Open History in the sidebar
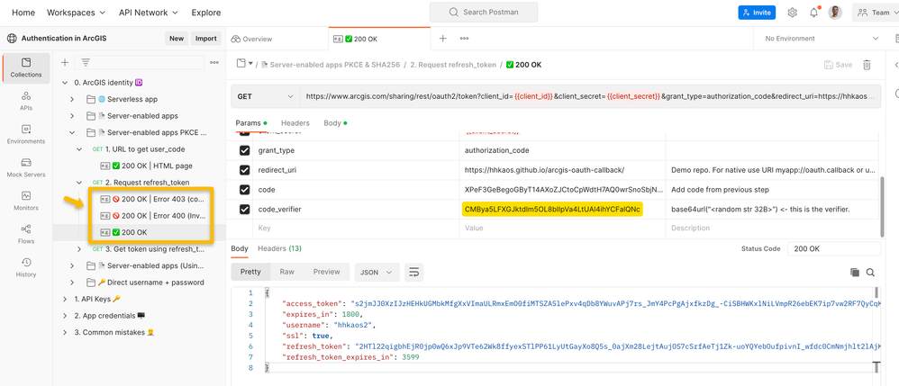The image size is (899, 386). click(26, 266)
